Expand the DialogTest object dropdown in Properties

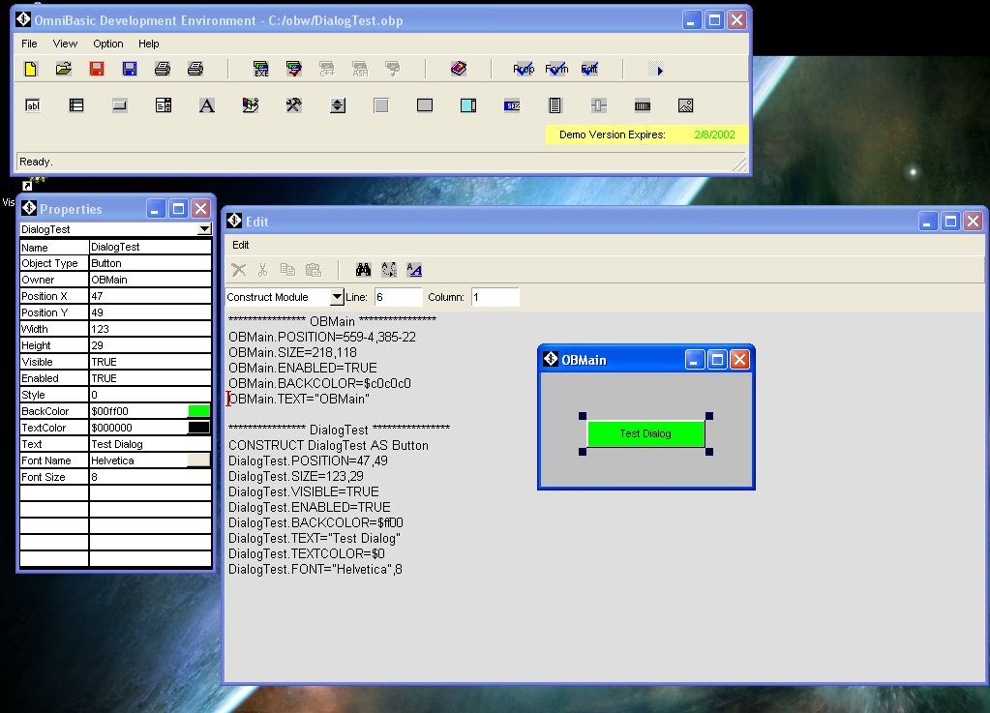pos(204,229)
